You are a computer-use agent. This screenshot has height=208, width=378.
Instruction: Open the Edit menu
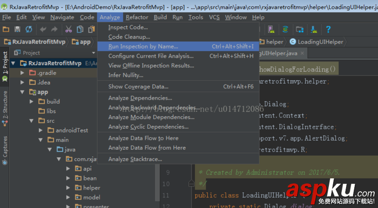22,17
